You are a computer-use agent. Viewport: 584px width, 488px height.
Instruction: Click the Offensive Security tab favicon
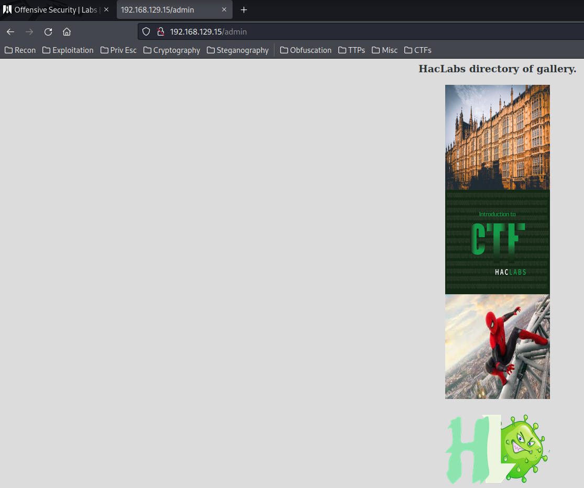pyautogui.click(x=7, y=9)
